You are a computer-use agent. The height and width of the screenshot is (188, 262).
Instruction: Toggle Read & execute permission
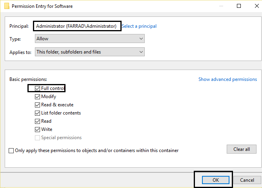pos(38,105)
